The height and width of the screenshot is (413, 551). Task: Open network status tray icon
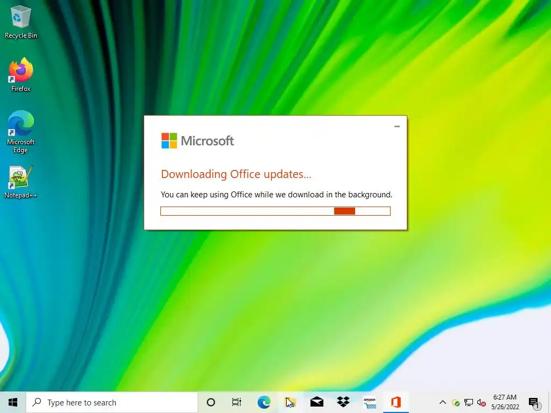click(x=469, y=402)
